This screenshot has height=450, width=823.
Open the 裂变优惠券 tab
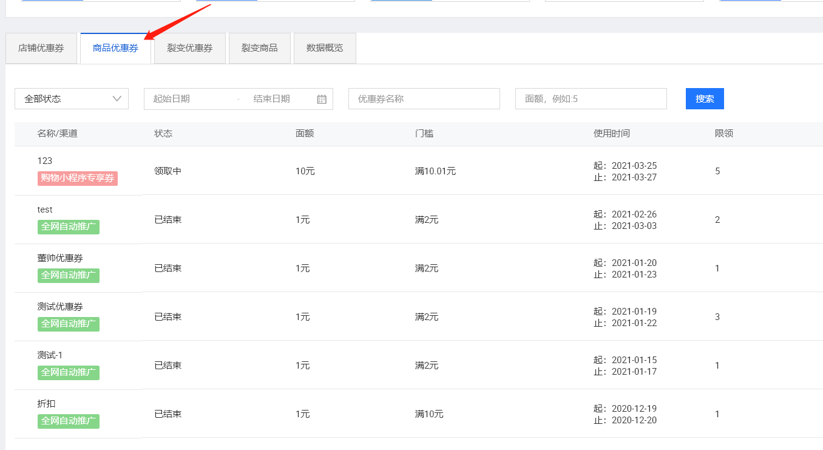pos(190,48)
